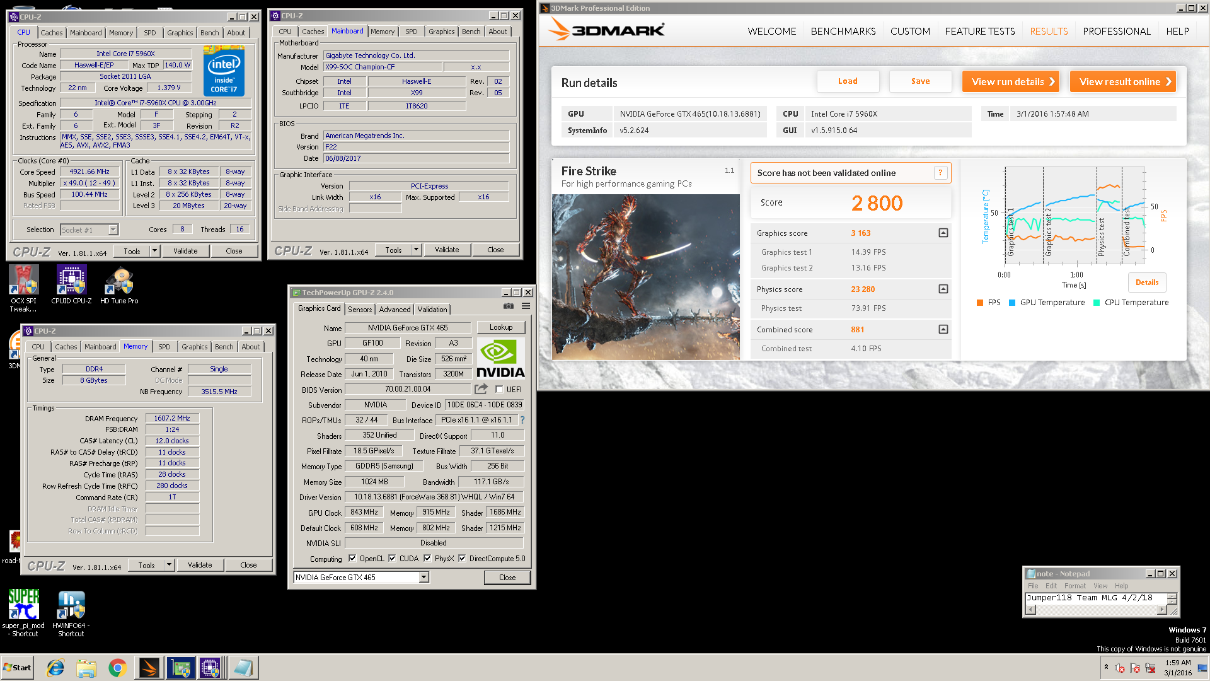Screen dimensions: 1210x681
Task: Click the Load button in 3DMark
Action: click(x=848, y=81)
